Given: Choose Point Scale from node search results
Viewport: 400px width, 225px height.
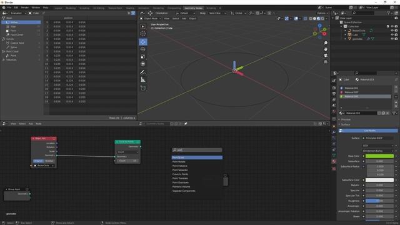Looking at the screenshot, I should click(x=197, y=157).
